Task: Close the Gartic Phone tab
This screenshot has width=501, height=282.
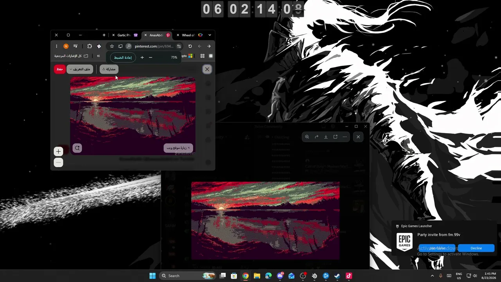Action: (x=114, y=35)
